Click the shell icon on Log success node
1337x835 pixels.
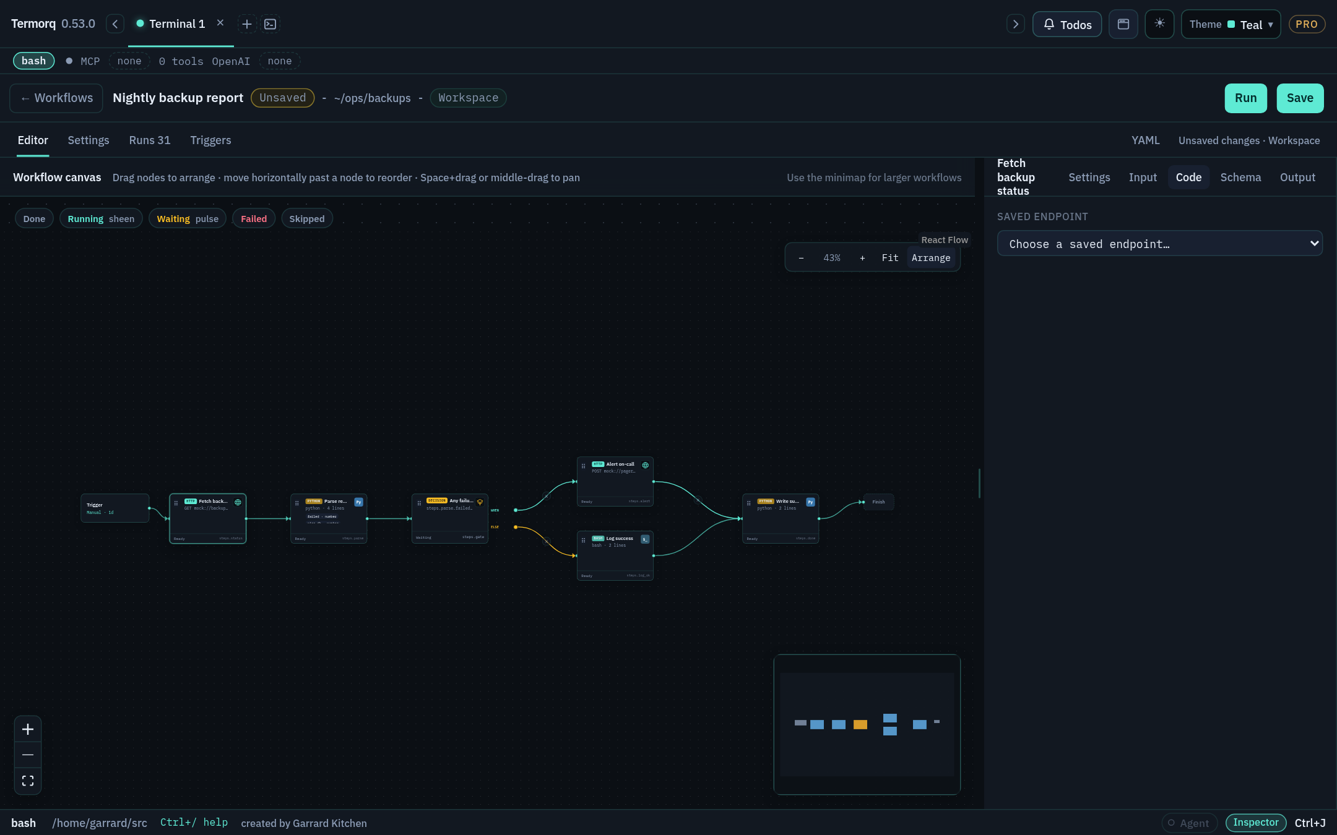tap(645, 539)
